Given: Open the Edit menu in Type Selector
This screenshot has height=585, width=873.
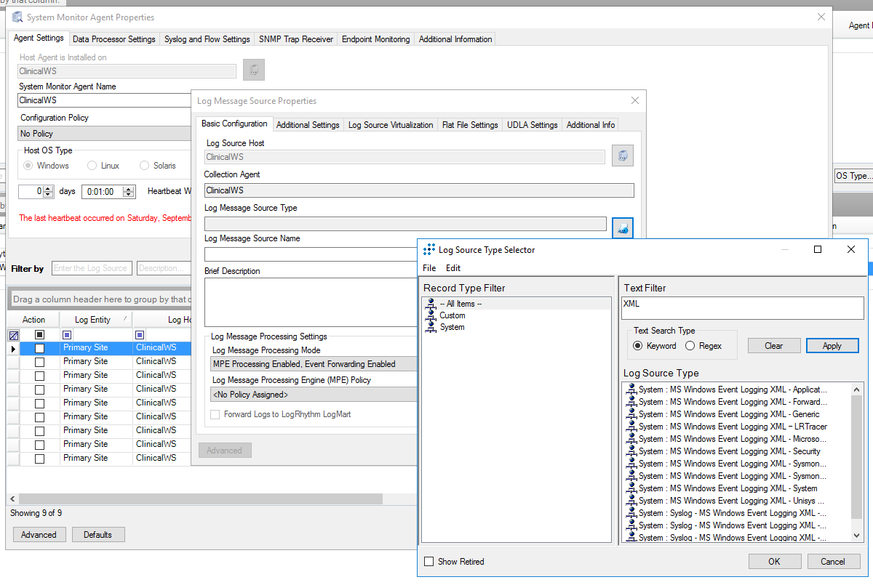Looking at the screenshot, I should click(x=453, y=268).
